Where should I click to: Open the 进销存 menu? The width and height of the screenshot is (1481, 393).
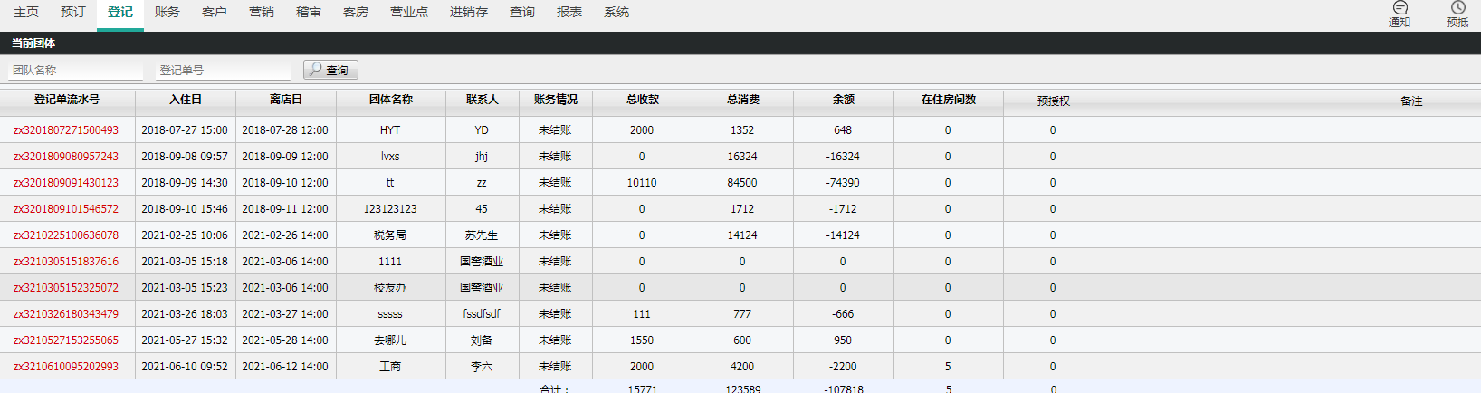pos(469,12)
